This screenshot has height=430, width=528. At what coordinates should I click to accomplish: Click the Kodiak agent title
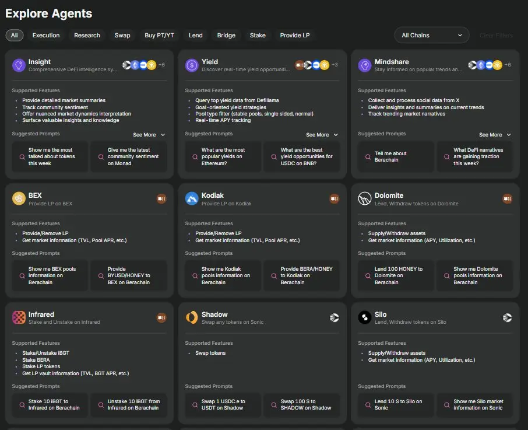tap(213, 195)
